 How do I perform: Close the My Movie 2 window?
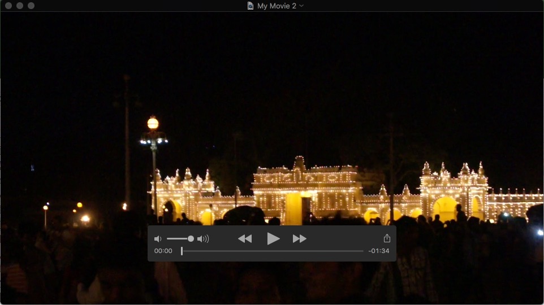[x=8, y=6]
